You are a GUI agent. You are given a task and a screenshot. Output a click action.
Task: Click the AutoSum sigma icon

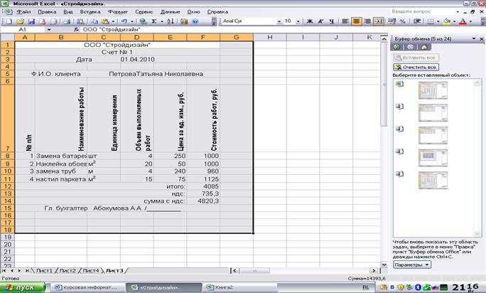pos(157,22)
